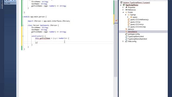Screen dimensions: 172x97
Task: Click 'app.main.interfaces.IPerson' in import line
Action: tap(56, 21)
